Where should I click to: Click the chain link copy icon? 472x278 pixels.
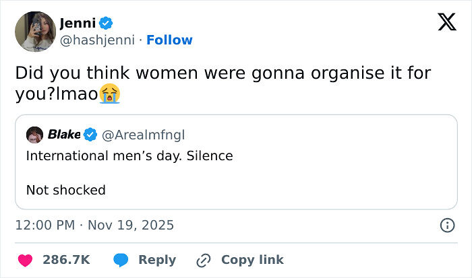204,260
